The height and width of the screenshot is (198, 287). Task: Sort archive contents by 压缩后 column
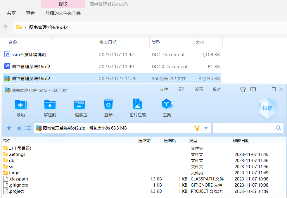tap(170, 141)
